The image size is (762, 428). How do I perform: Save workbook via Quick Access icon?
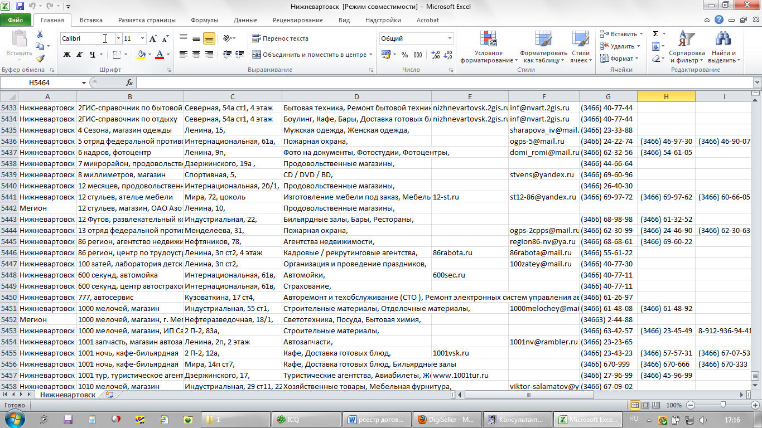20,7
